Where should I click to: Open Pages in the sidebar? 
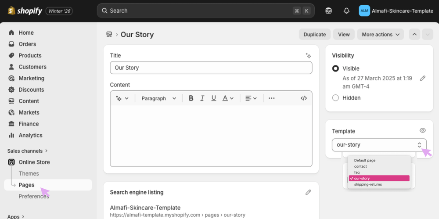coord(27,185)
